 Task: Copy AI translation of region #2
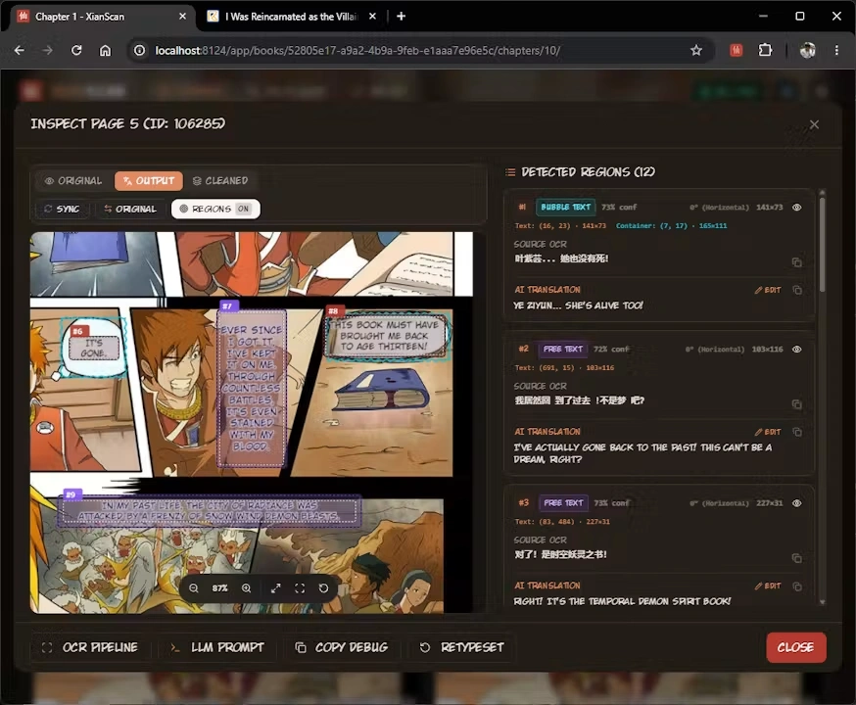tap(797, 432)
